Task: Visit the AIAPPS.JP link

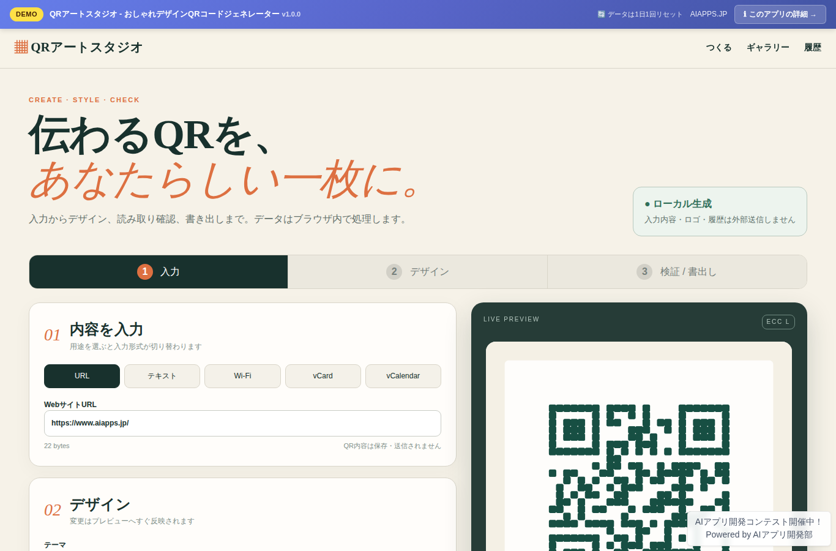Action: (x=709, y=14)
